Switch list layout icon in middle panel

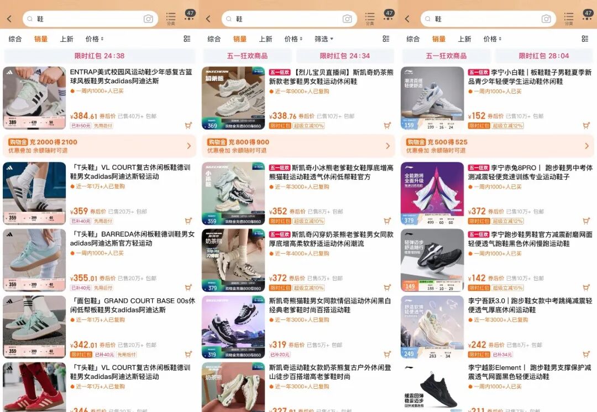click(386, 39)
